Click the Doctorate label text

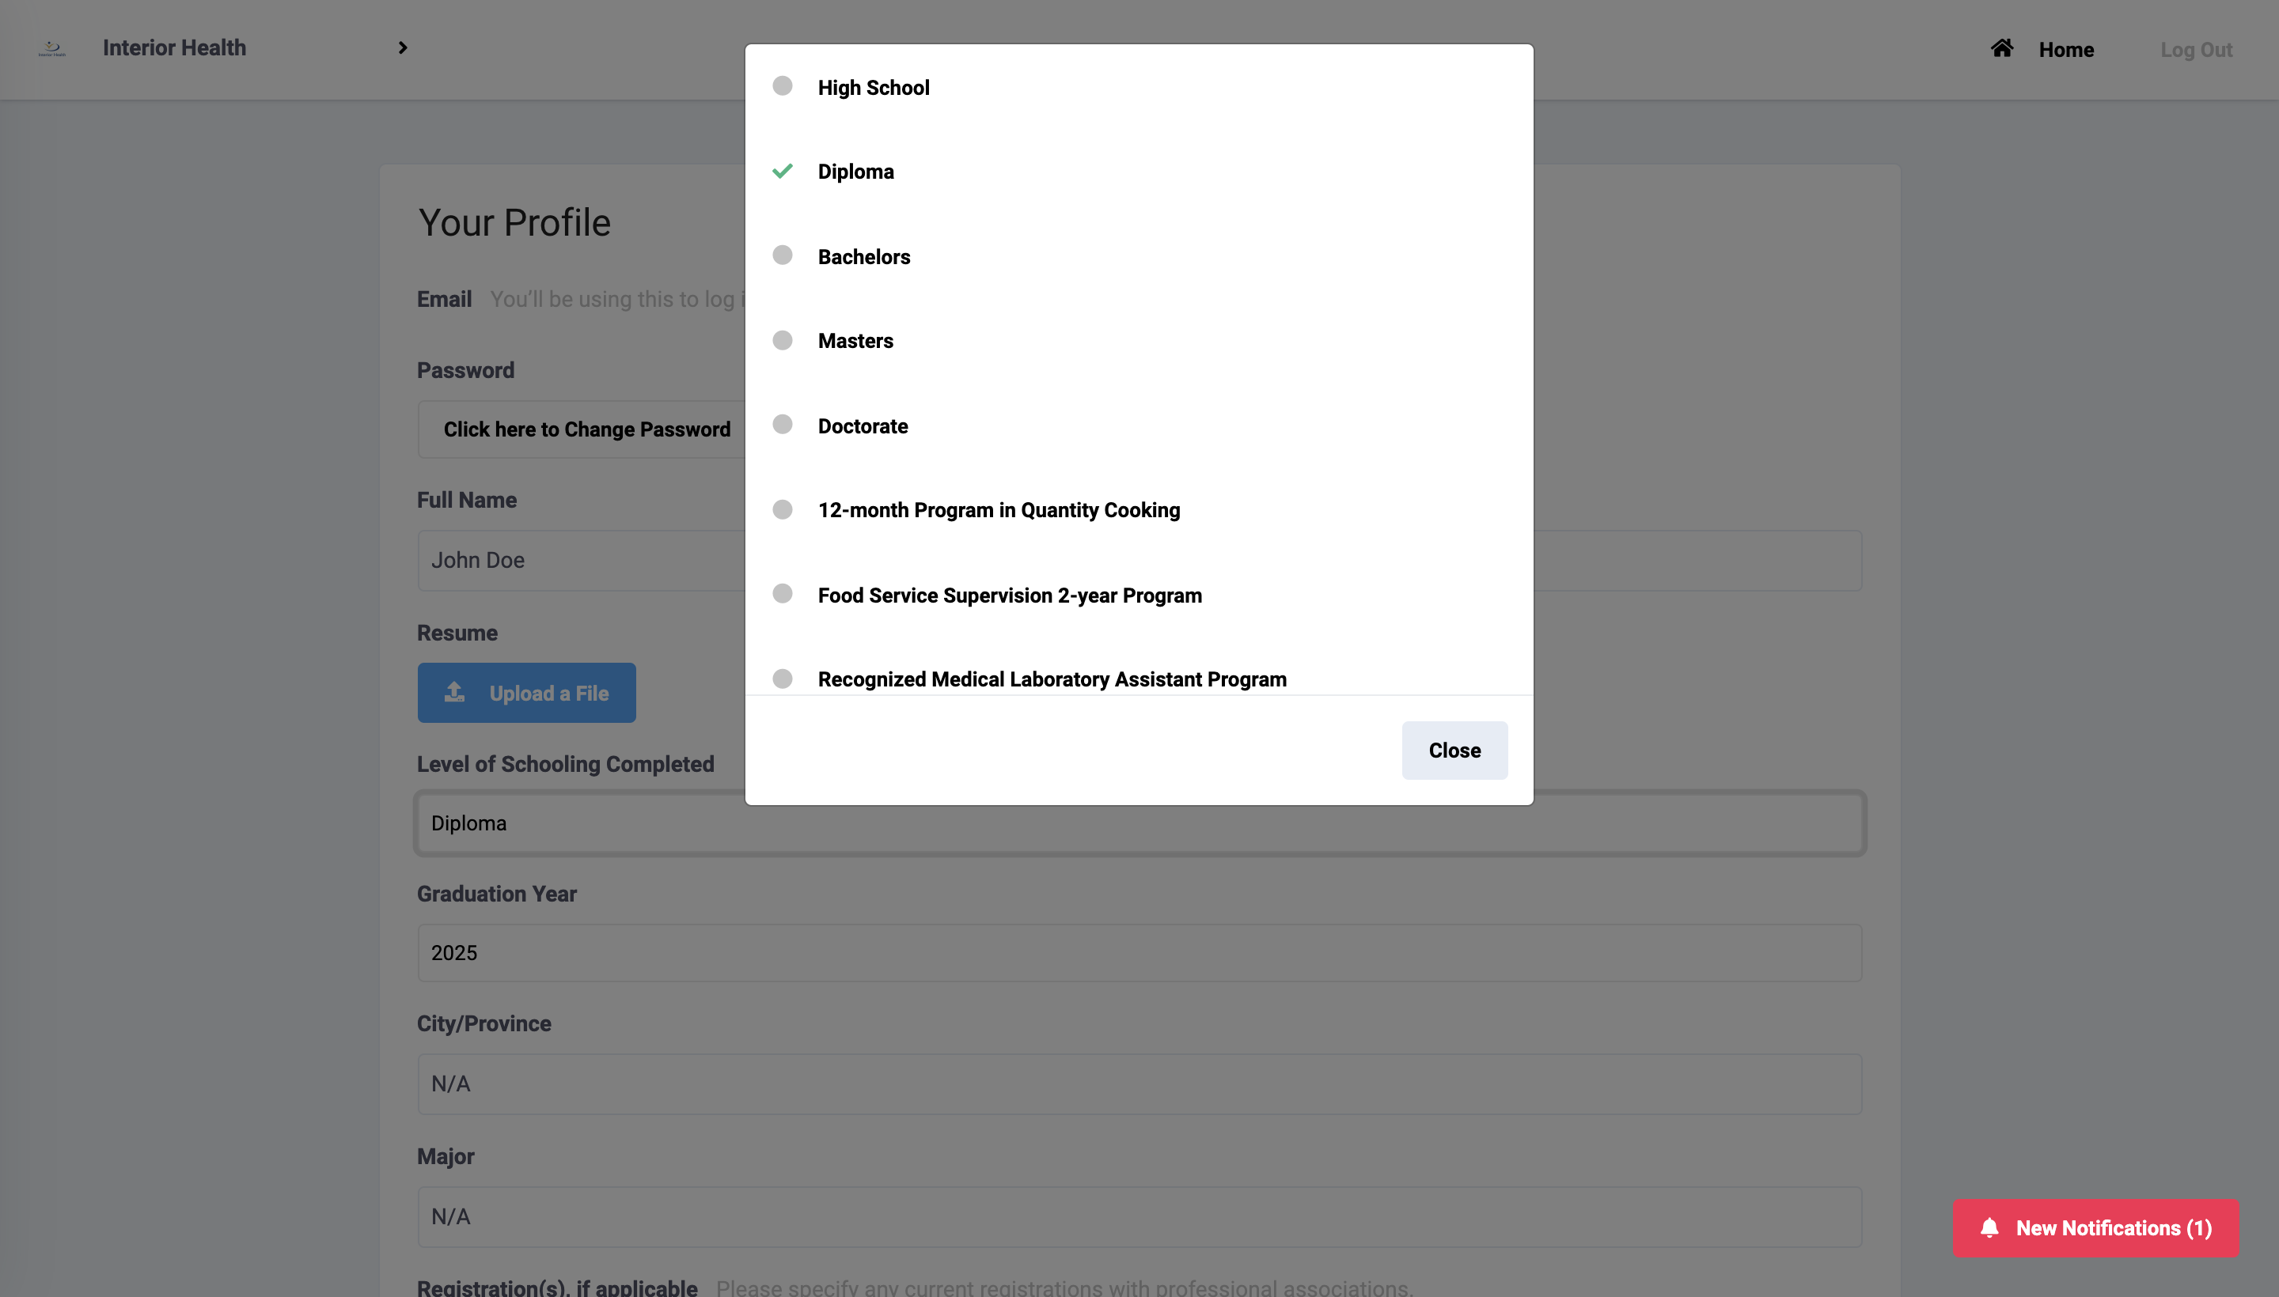[863, 425]
